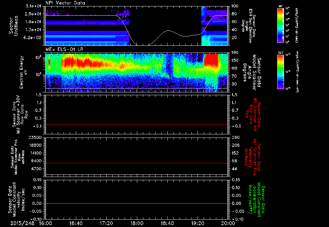329x227 pixels.
Task: Click the "Electron Energy eV" axis title
Action: coord(24,72)
